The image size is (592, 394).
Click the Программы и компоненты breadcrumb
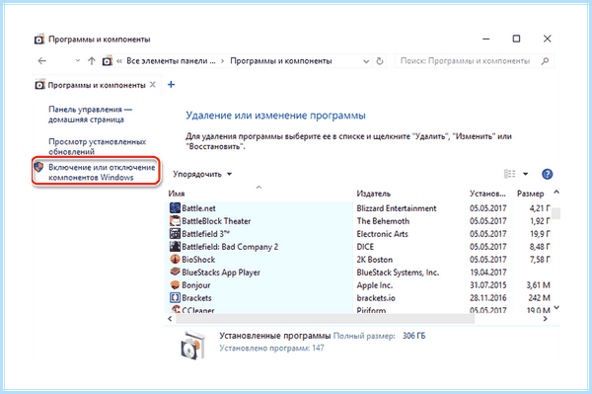pos(281,61)
